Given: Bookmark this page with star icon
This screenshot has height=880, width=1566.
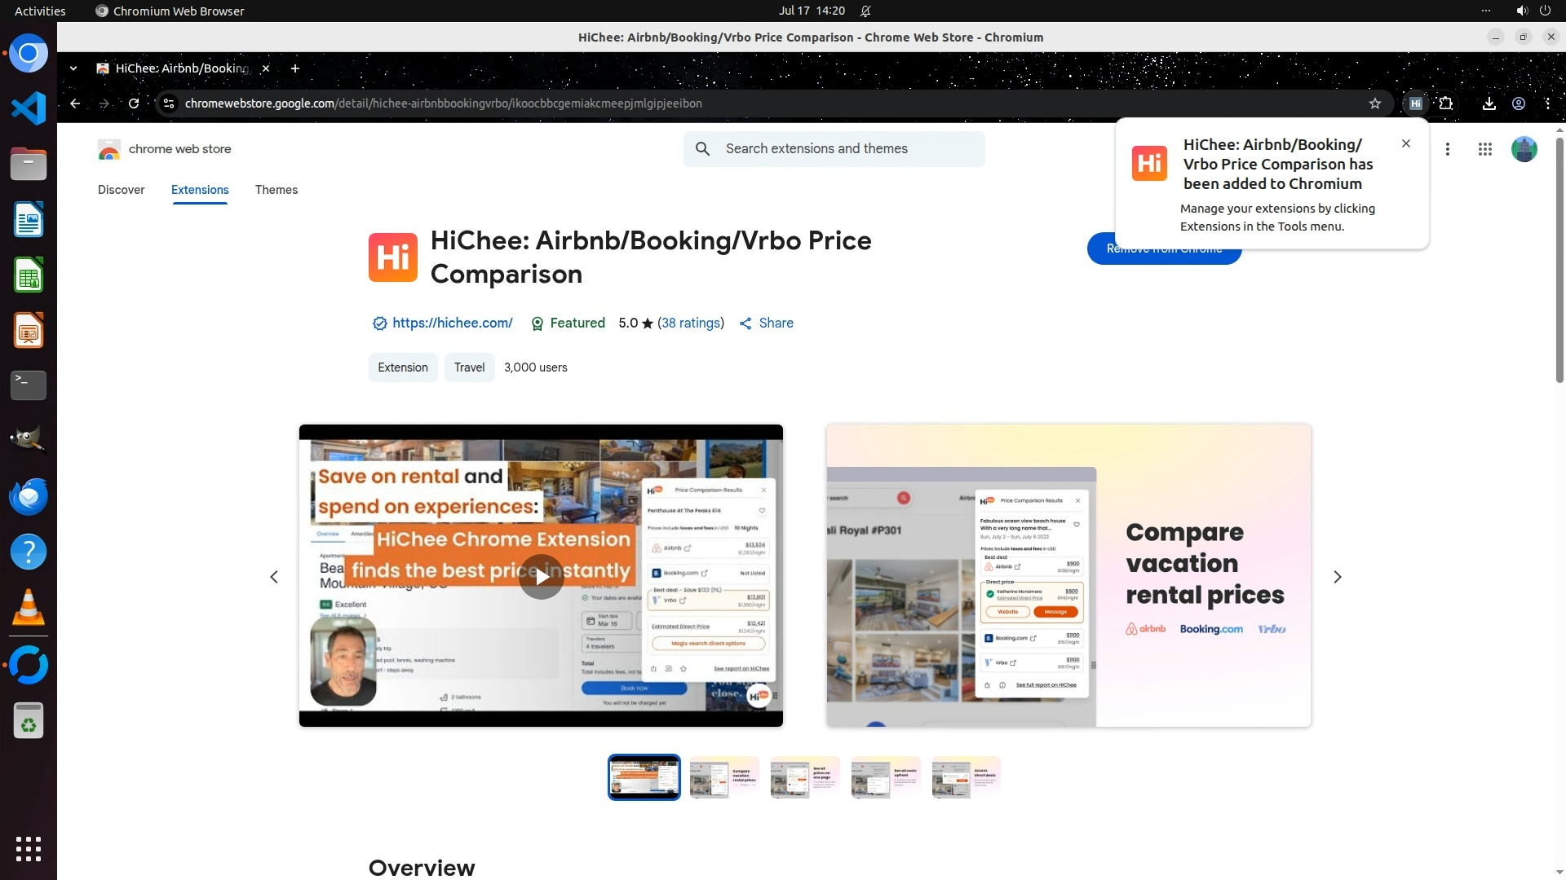Looking at the screenshot, I should click(1375, 103).
